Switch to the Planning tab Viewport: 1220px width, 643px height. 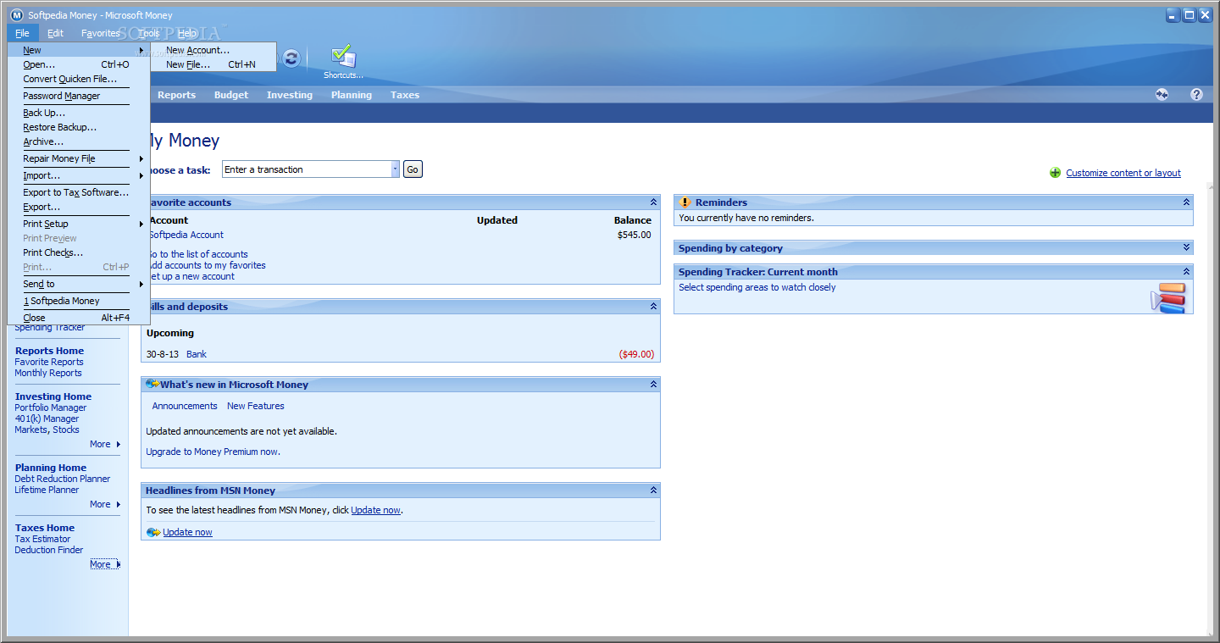352,95
